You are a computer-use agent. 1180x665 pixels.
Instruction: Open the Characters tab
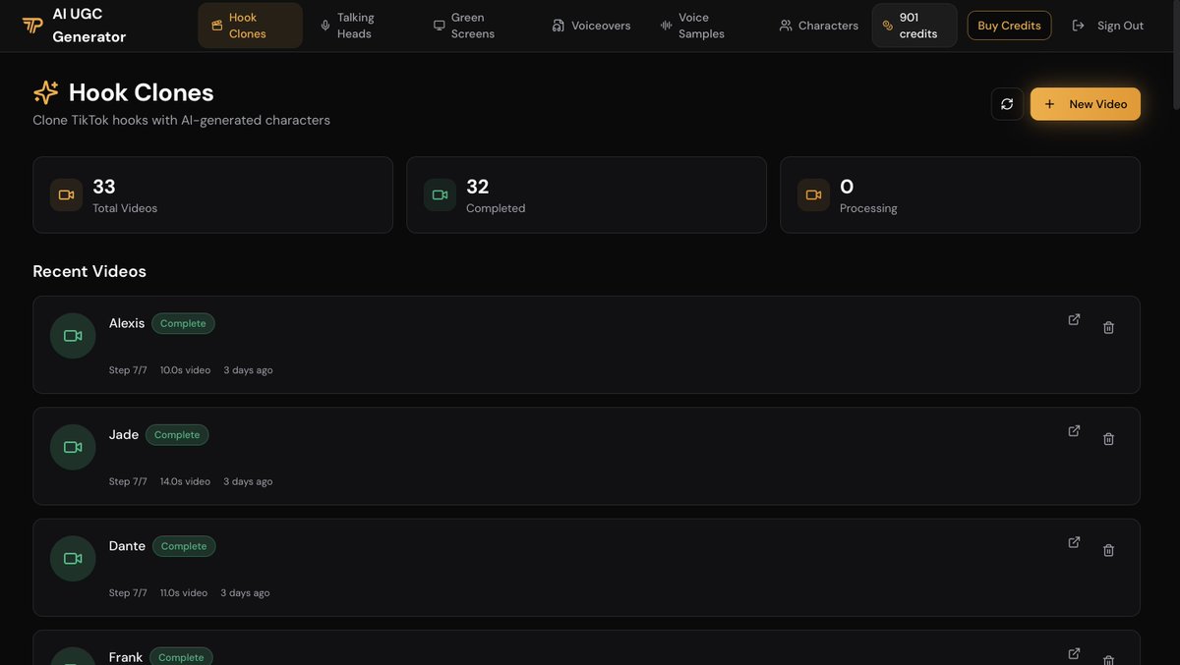[818, 26]
